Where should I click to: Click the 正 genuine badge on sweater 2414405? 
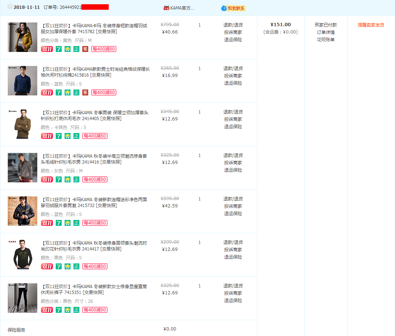pyautogui.click(x=76, y=136)
